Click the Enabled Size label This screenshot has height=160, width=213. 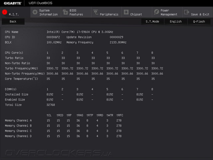coord(15,100)
